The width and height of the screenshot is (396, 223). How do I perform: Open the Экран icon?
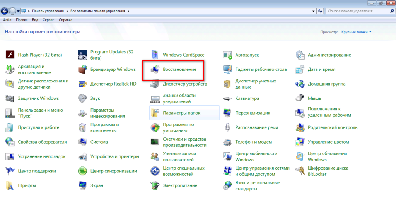[x=82, y=185]
